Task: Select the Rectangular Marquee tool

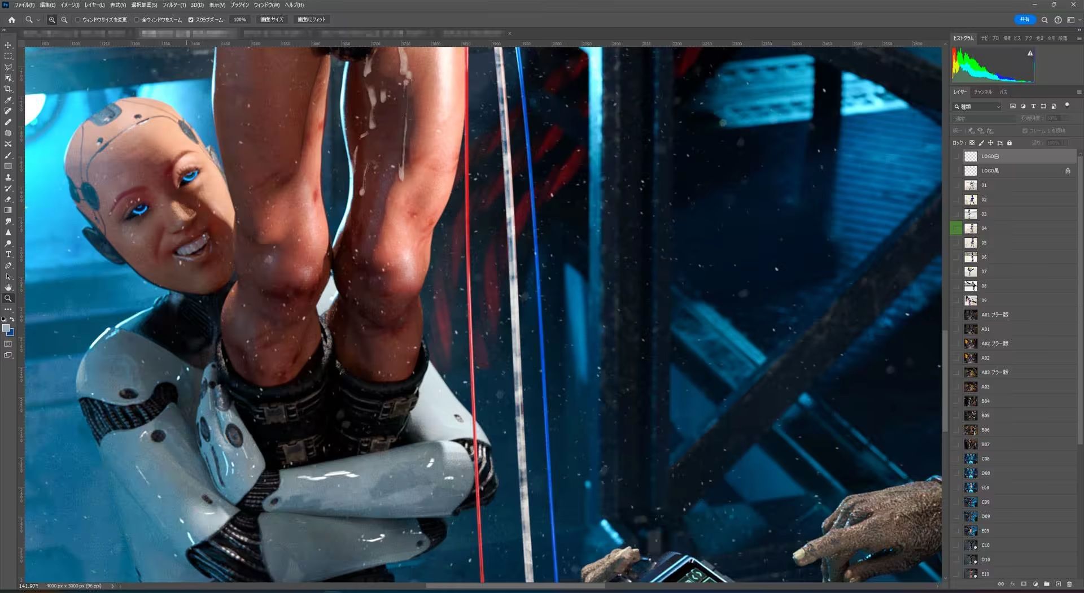Action: (x=8, y=56)
